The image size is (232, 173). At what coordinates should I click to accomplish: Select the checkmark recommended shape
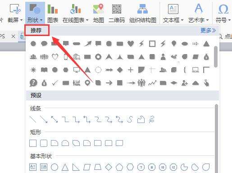pyautogui.click(x=55, y=83)
